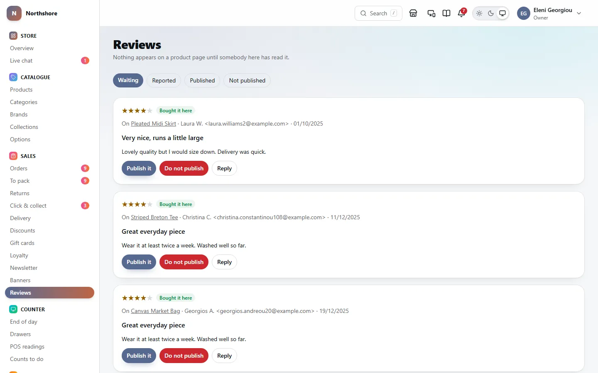The width and height of the screenshot is (598, 373).
Task: Publish Georgios A.'s Canvas Market Bag review
Action: tap(139, 356)
